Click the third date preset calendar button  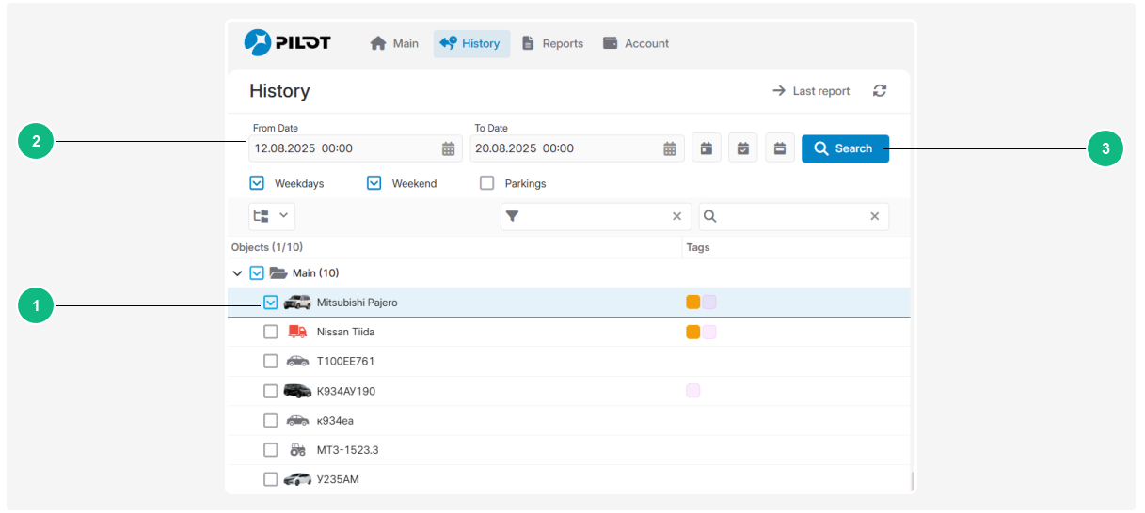pos(779,148)
